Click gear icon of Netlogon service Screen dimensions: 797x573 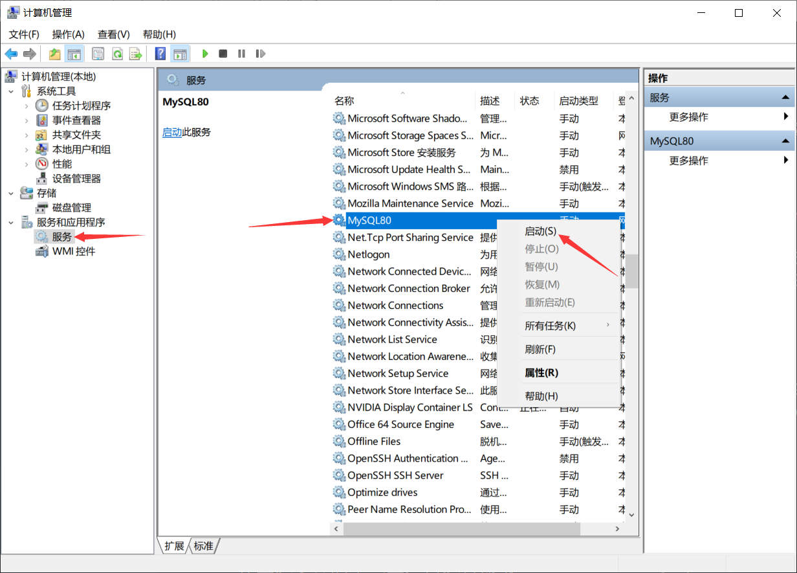(x=339, y=254)
